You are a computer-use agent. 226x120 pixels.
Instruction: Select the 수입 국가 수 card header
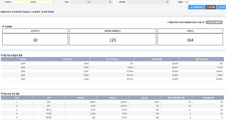tap(35, 31)
